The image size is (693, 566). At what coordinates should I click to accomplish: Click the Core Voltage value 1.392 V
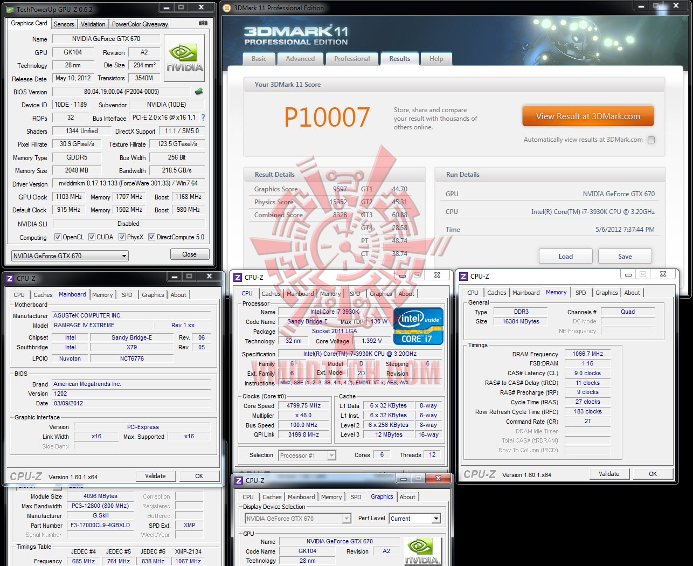point(372,341)
